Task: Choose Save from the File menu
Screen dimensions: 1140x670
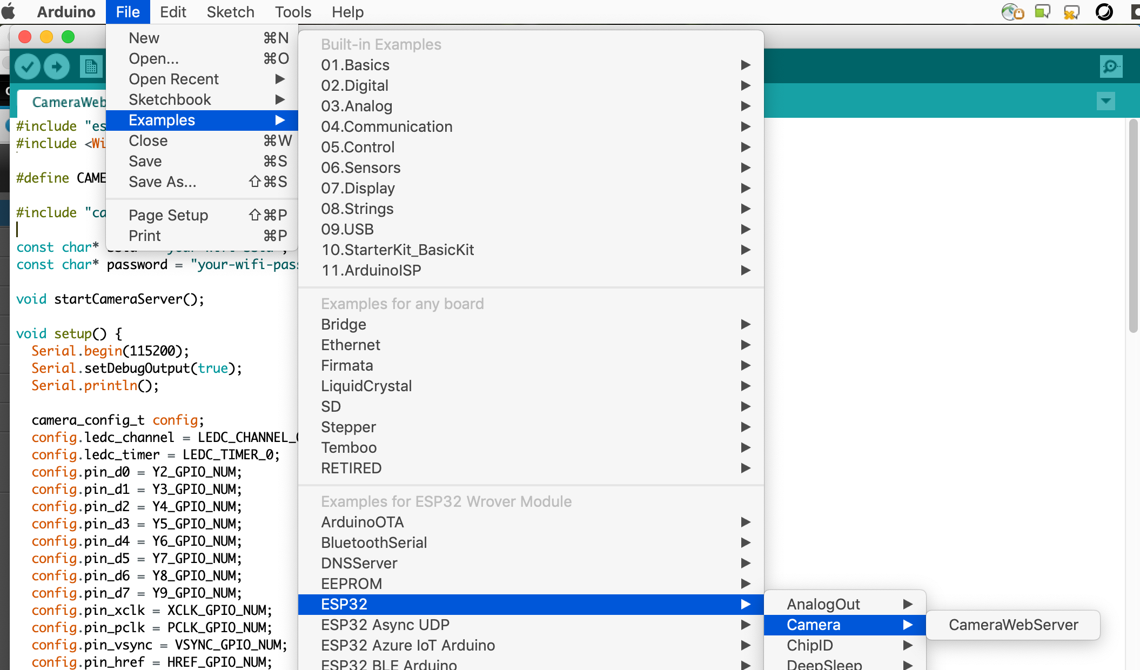Action: [x=202, y=161]
